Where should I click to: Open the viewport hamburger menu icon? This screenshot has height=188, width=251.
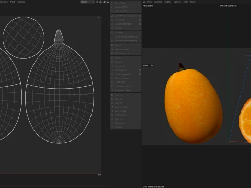[144, 2]
